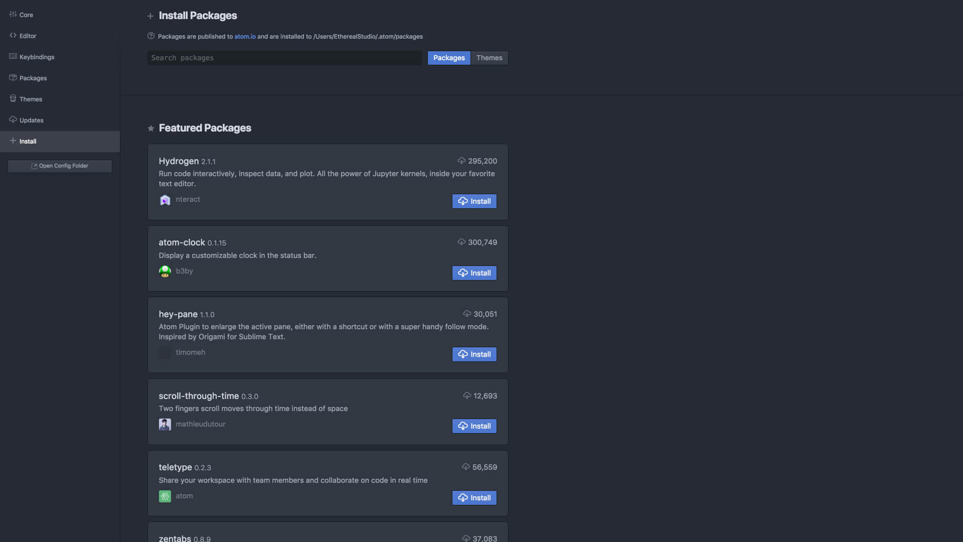The width and height of the screenshot is (963, 542).
Task: Open the teletype package title
Action: pyautogui.click(x=175, y=467)
